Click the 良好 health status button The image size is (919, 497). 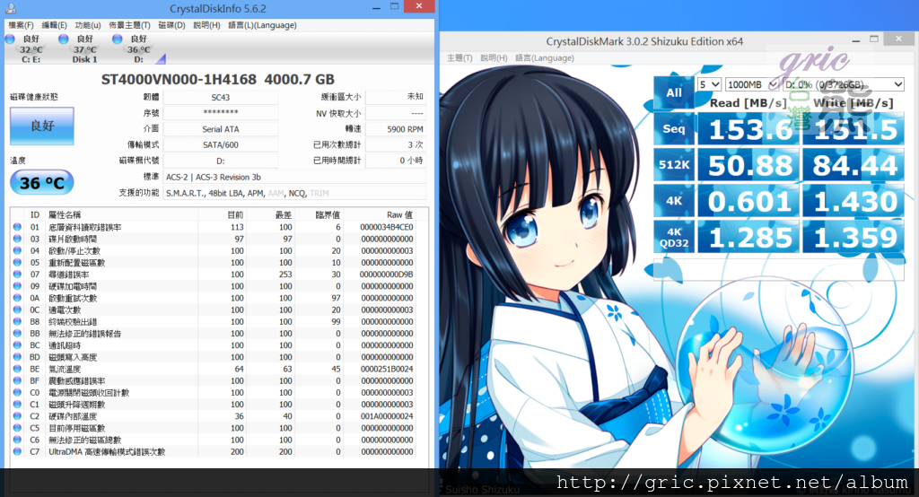point(42,126)
